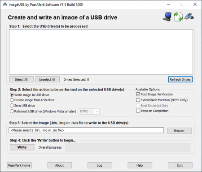Click the Unselect All button

pyautogui.click(x=47, y=79)
